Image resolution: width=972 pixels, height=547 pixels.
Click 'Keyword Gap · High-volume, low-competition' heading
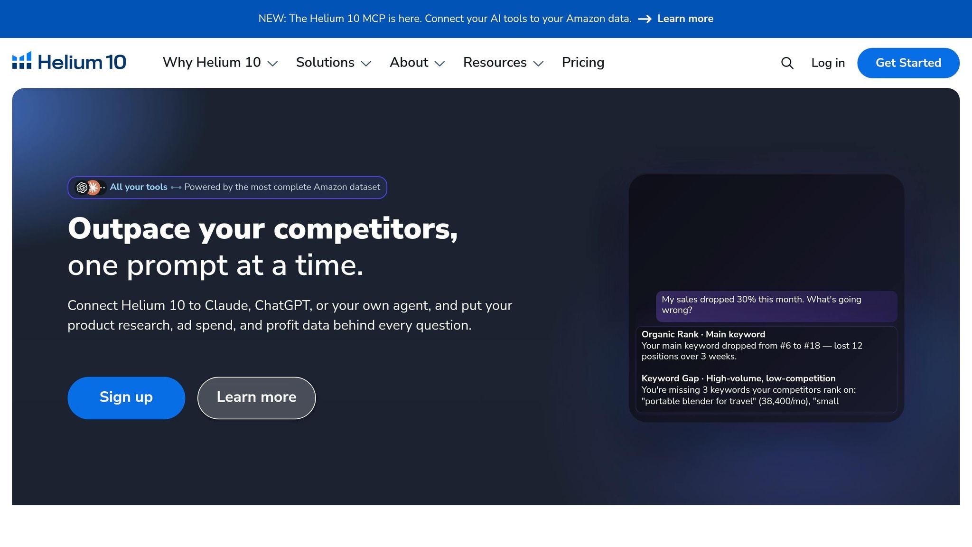click(738, 378)
